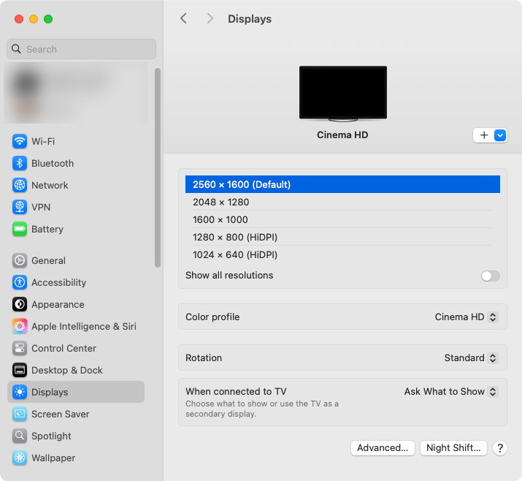This screenshot has width=522, height=481.
Task: Zoom the window with the green button
Action: (48, 19)
